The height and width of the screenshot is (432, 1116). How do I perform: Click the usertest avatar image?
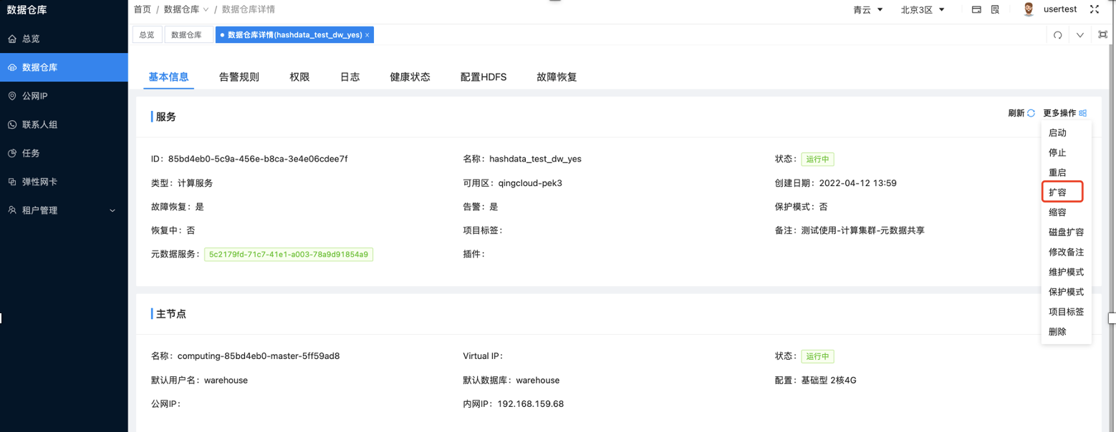pos(1028,9)
